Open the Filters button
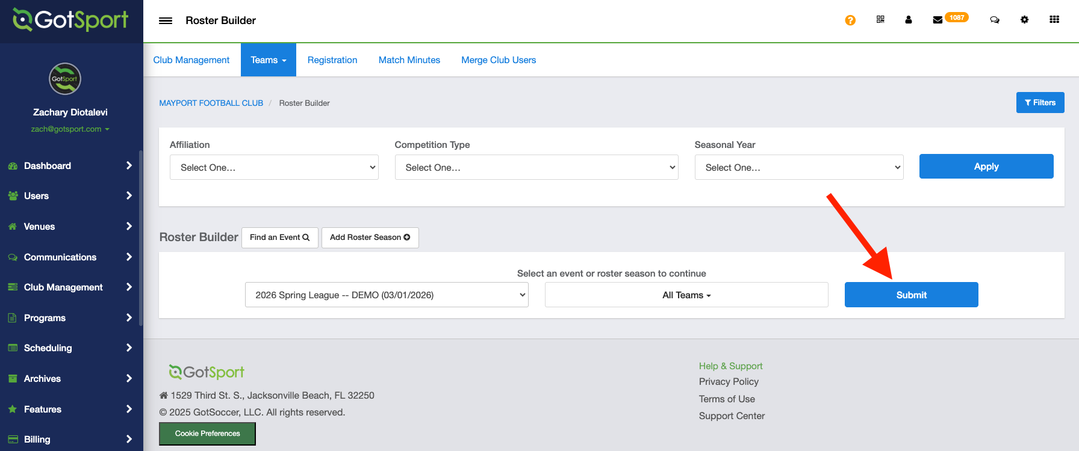1079x451 pixels. pyautogui.click(x=1040, y=103)
